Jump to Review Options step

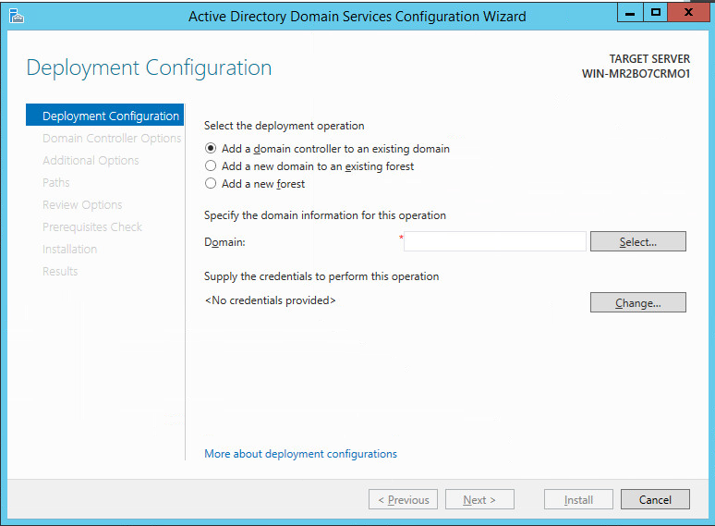pos(82,205)
